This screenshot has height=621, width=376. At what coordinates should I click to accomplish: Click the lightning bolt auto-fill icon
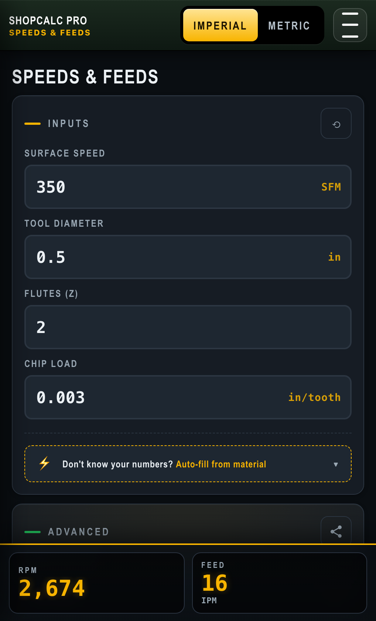[x=44, y=463]
